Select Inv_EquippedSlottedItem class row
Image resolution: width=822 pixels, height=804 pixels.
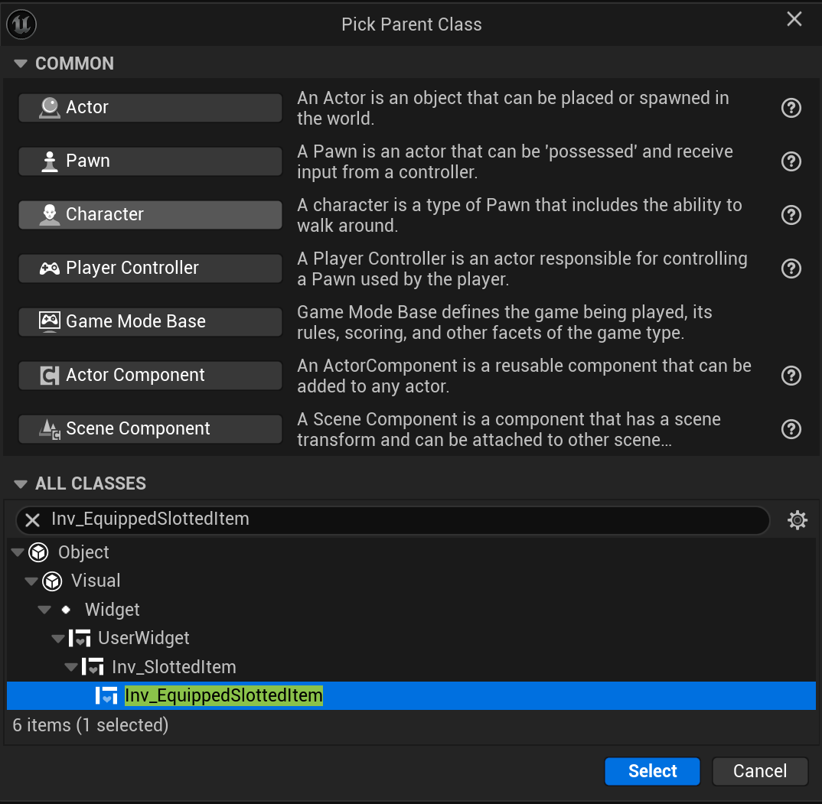tap(223, 695)
